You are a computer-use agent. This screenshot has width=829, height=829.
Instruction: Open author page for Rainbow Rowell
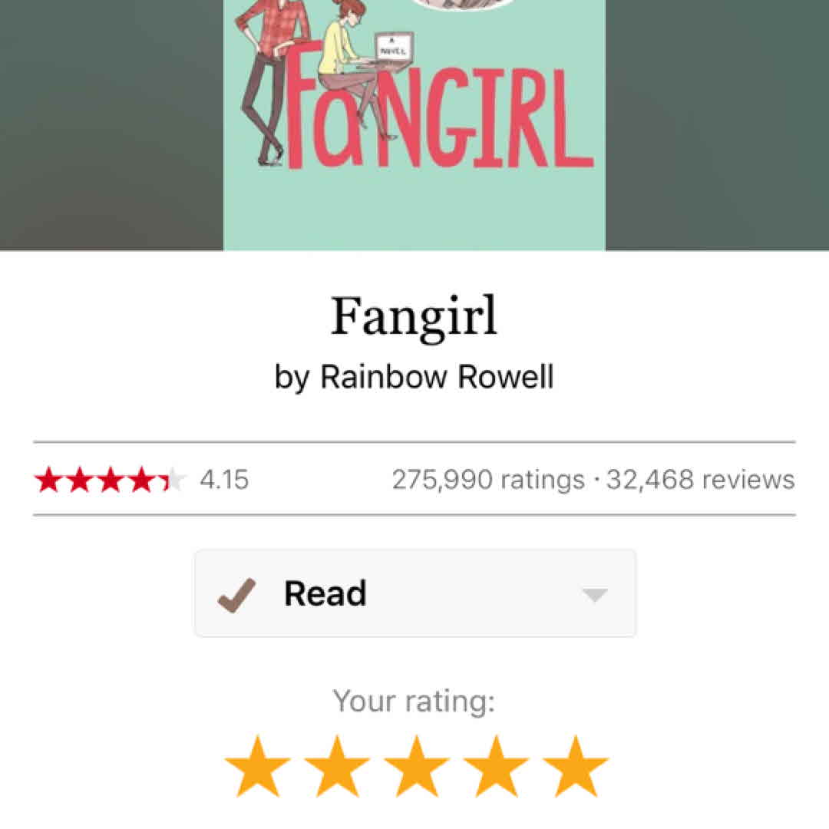(x=437, y=377)
